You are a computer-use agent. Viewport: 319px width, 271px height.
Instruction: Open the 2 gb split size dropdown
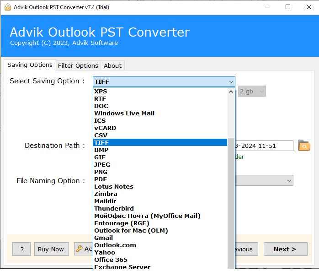pyautogui.click(x=252, y=91)
